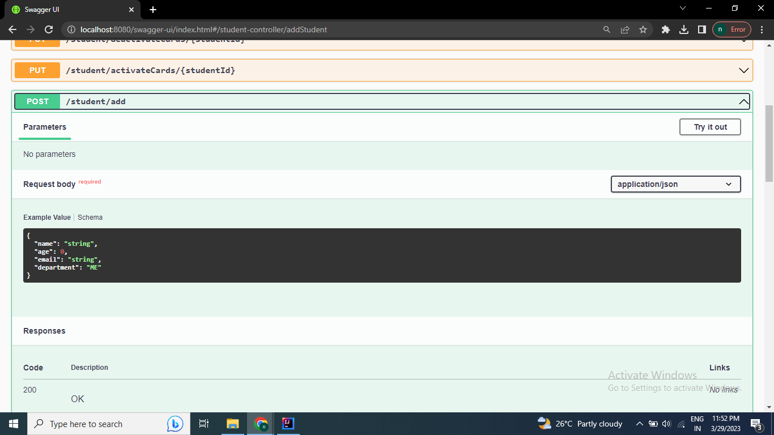Viewport: 774px width, 435px height.
Task: Collapse the POST /student/add endpoint
Action: click(x=743, y=101)
